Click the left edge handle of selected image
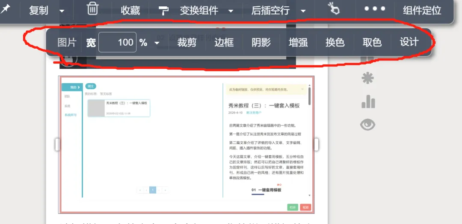This screenshot has width=462, height=224. [x=57, y=145]
